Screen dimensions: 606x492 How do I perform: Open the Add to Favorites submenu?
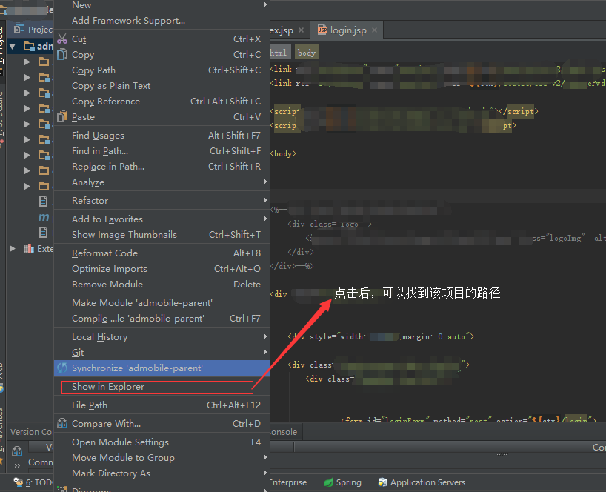162,219
